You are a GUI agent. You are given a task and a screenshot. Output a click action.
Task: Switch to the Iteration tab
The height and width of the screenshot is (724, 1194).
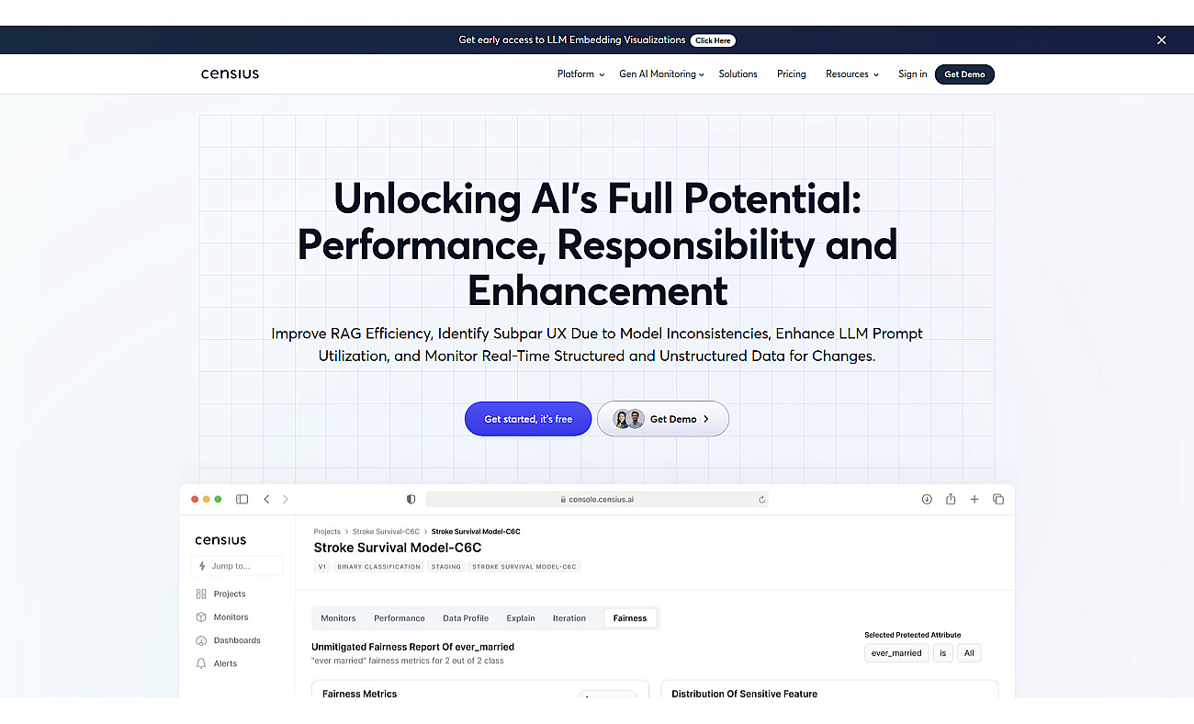pos(569,618)
